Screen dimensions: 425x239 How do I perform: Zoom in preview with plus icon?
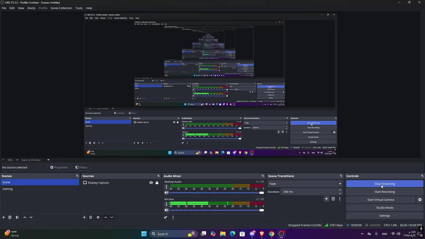tap(17, 160)
